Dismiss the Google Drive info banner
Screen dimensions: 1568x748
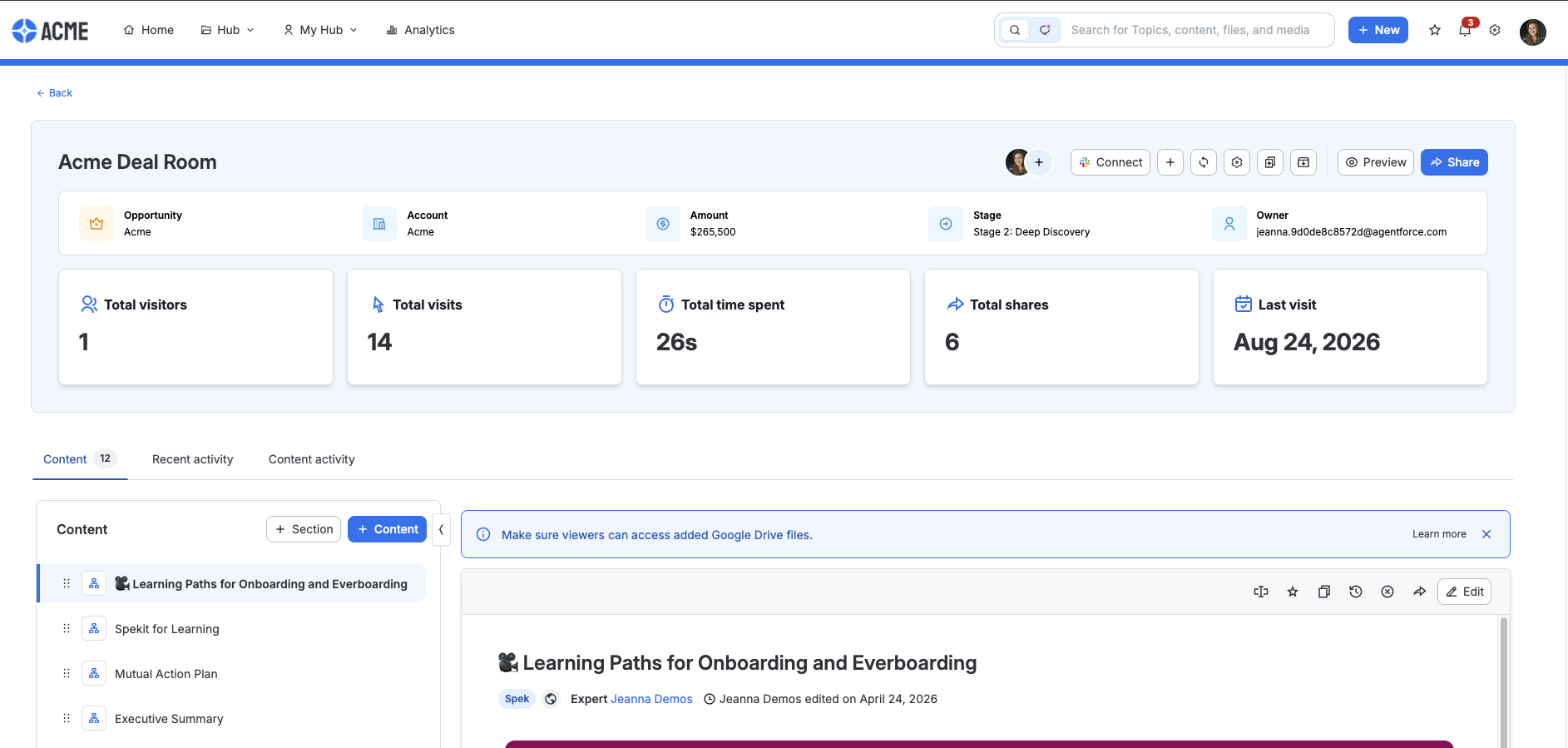coord(1486,534)
